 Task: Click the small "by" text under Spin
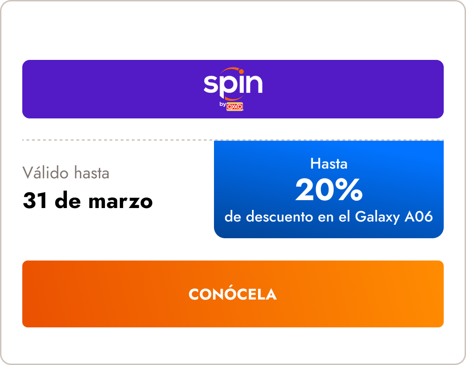222,105
